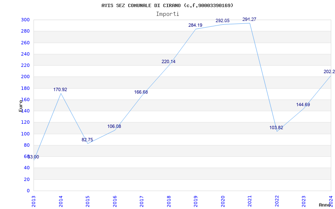The height and width of the screenshot is (209, 335).
Task: Click the 180 y-axis tick label
Action: click(x=25, y=88)
